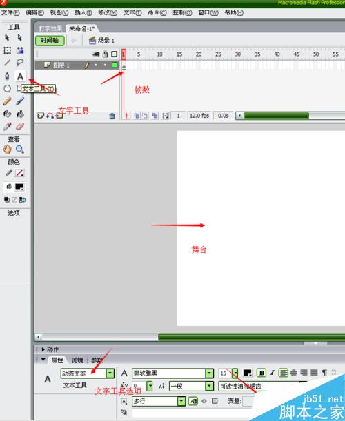
Task: Select the Line tool
Action: tap(7, 63)
